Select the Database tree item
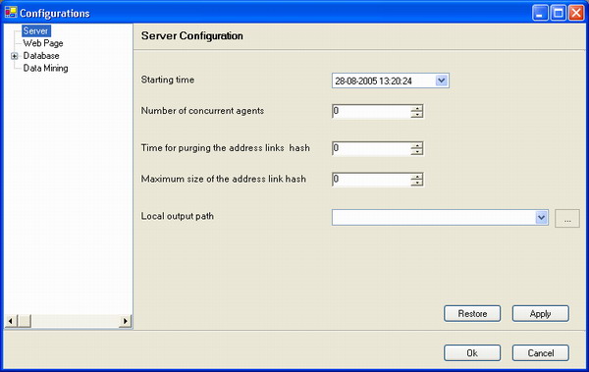The image size is (589, 372). coord(41,56)
